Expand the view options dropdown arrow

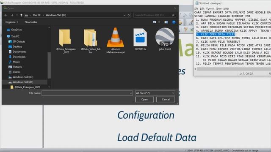tap(159, 22)
